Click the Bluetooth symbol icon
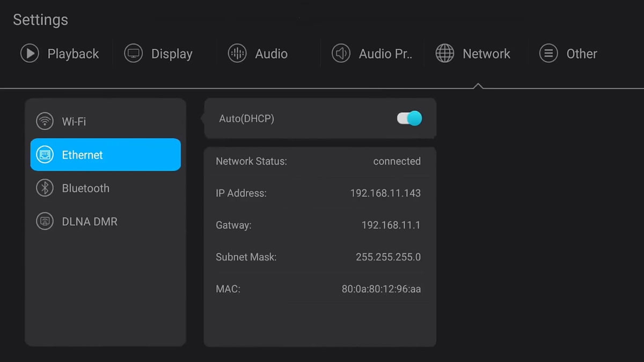The height and width of the screenshot is (362, 644). point(45,188)
